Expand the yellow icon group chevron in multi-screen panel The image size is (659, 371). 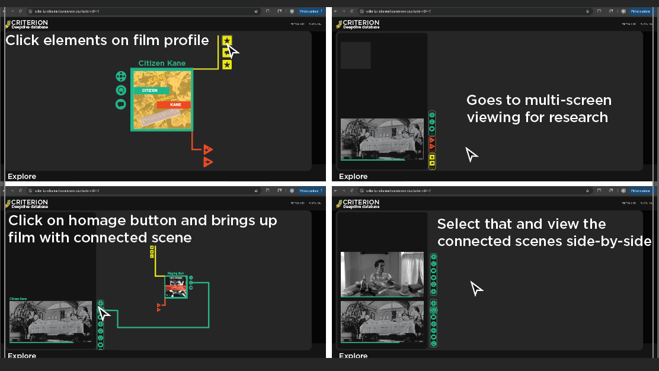(x=431, y=168)
